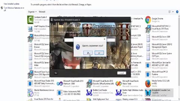Image resolution: width=180 pixels, height=101 pixels.
Task: Select the Intel Graphics Driver icon
Action: [30, 29]
